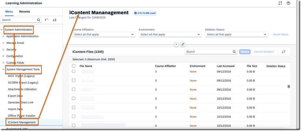Click the Cancel Deletion button
Image resolution: width=301 pixels, height=131 pixels.
(264, 52)
